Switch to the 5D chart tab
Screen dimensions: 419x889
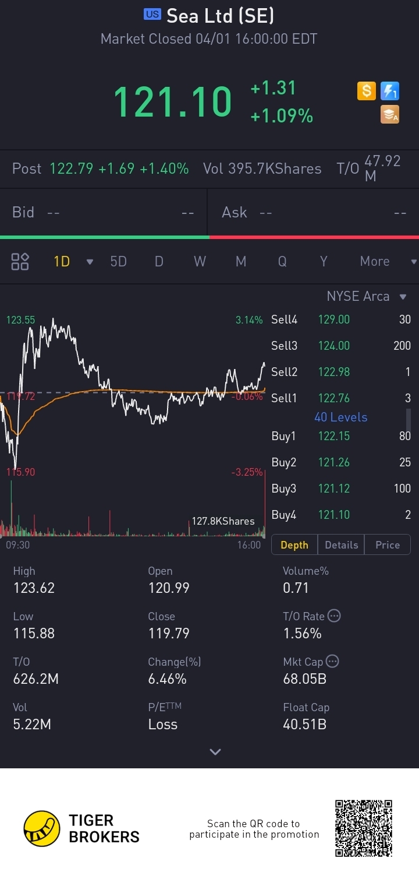(x=118, y=261)
